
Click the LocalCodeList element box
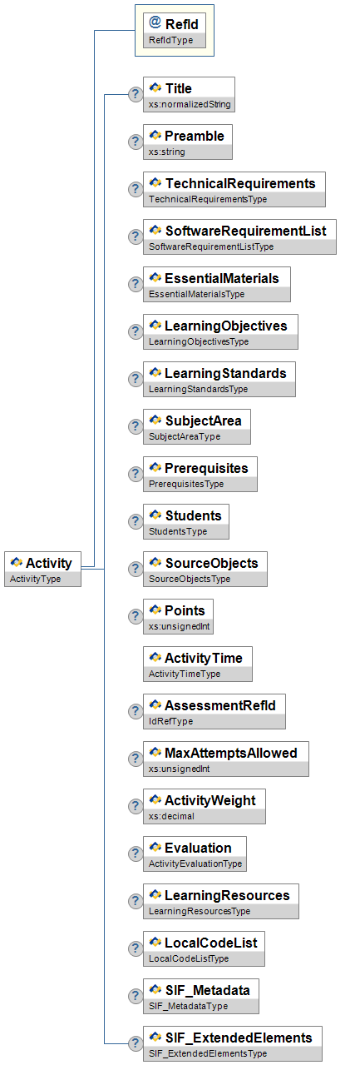(x=205, y=948)
